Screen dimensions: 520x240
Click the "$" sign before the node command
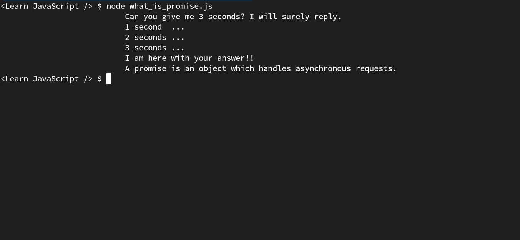(x=100, y=7)
